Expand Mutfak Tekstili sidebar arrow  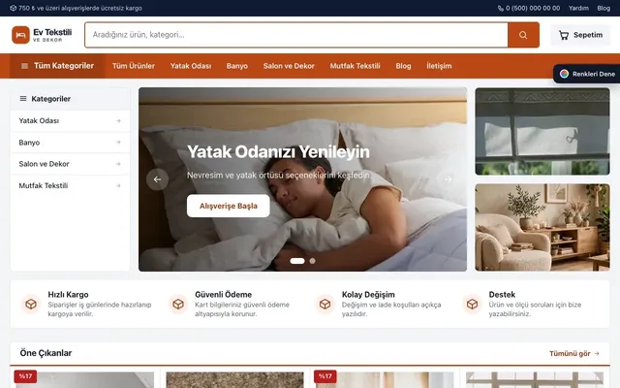[x=118, y=185]
